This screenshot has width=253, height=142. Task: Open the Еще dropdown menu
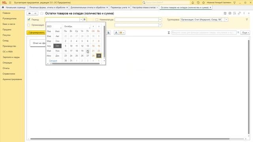pos(245,33)
